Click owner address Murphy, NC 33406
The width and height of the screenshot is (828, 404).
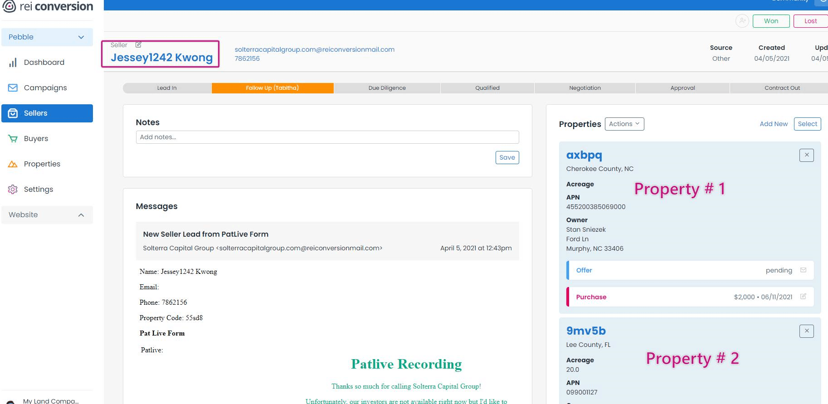595,248
